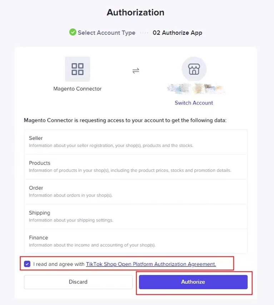This screenshot has height=305, width=274.
Task: Click the Switch Account link
Action: [194, 103]
